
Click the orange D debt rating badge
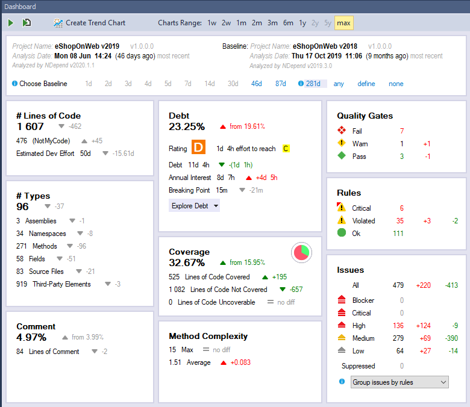point(199,148)
